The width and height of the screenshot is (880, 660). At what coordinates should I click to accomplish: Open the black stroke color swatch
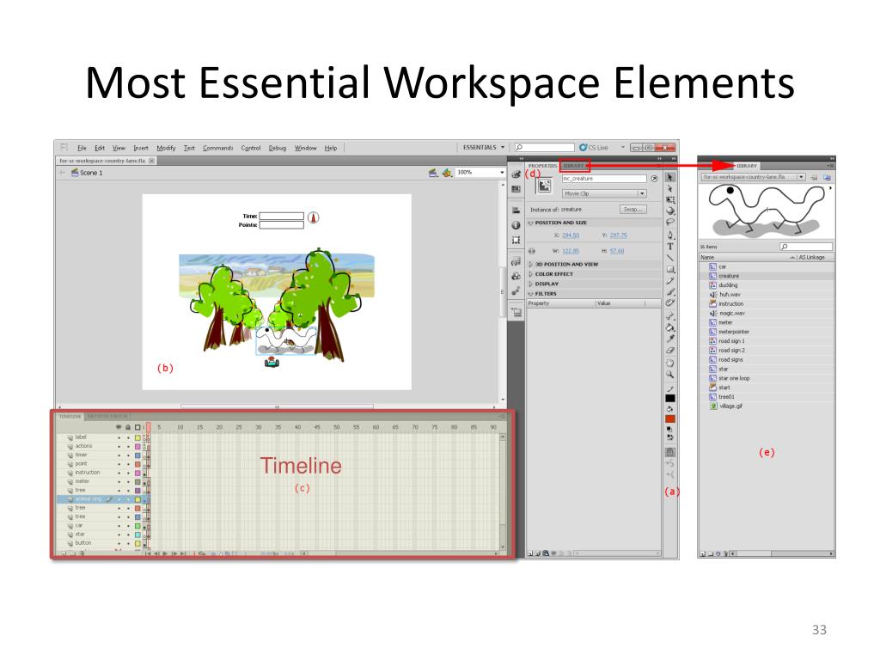click(x=670, y=399)
